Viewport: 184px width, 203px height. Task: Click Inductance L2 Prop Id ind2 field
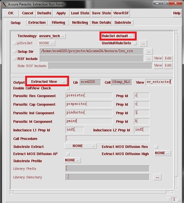(x=142, y=130)
